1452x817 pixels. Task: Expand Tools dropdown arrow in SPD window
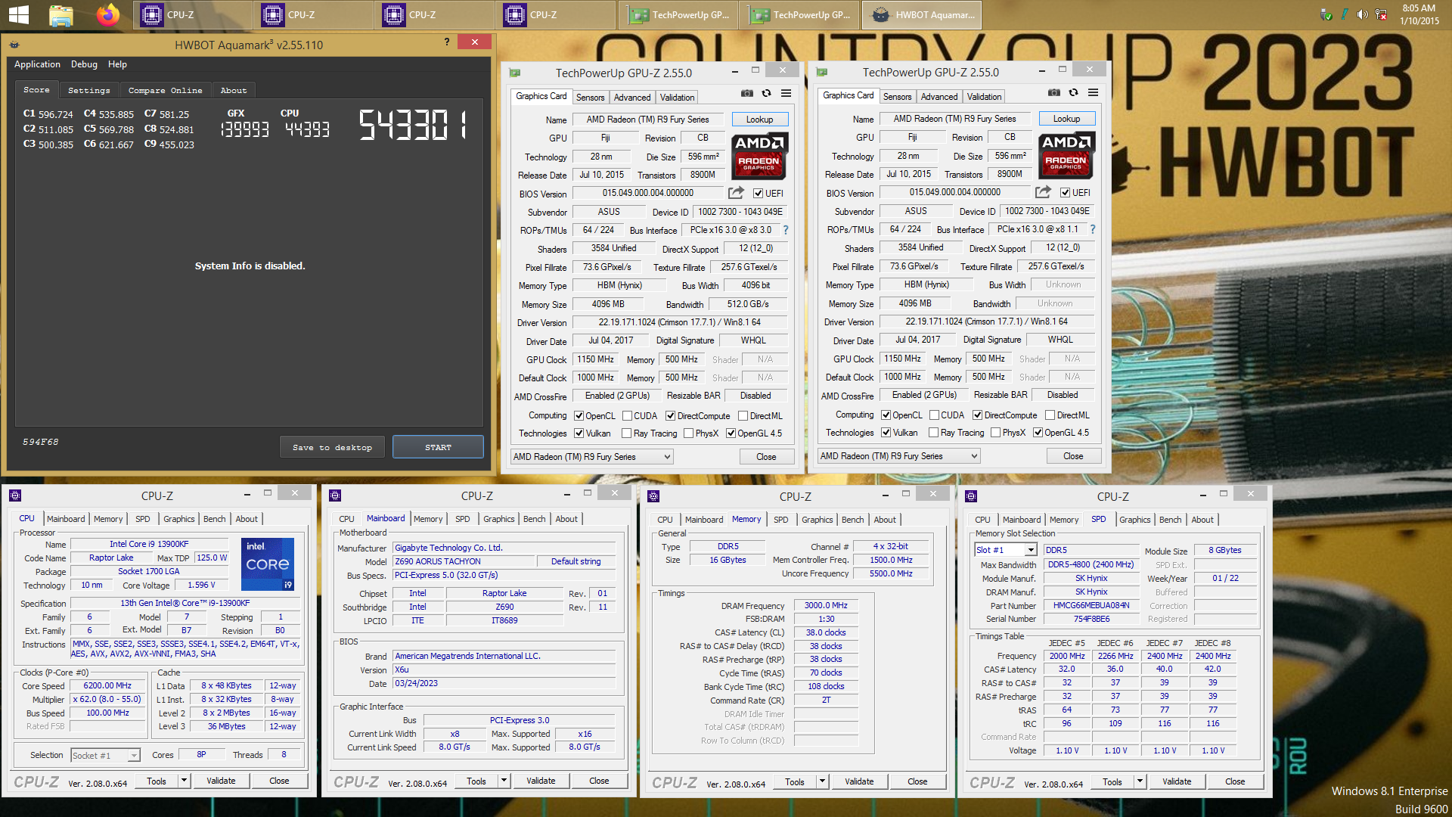tap(1140, 781)
